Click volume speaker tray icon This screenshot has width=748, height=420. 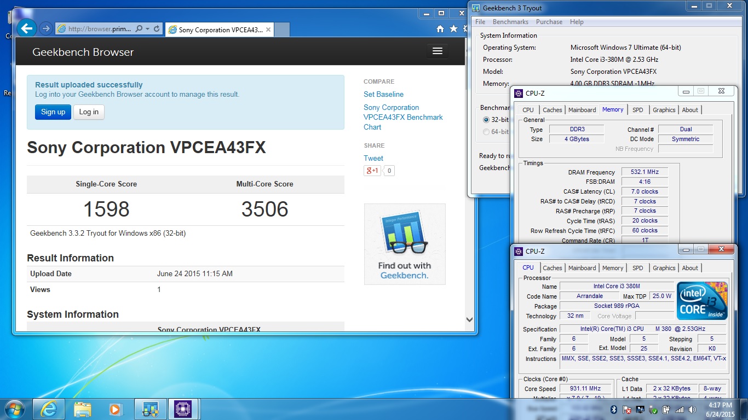692,410
